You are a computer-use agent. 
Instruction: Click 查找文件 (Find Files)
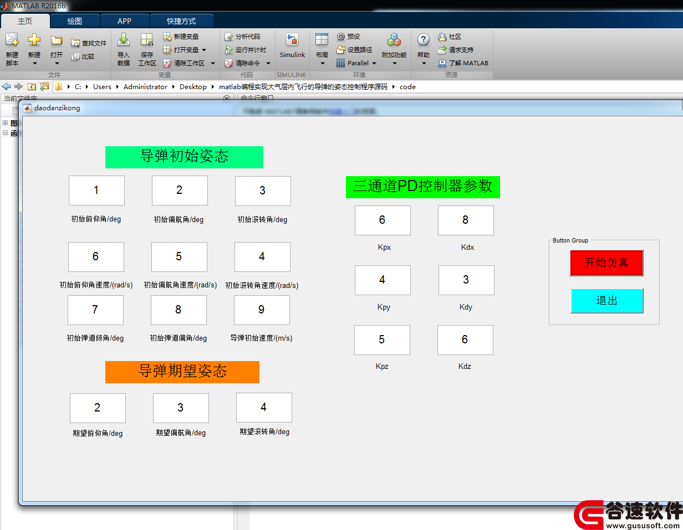(89, 43)
